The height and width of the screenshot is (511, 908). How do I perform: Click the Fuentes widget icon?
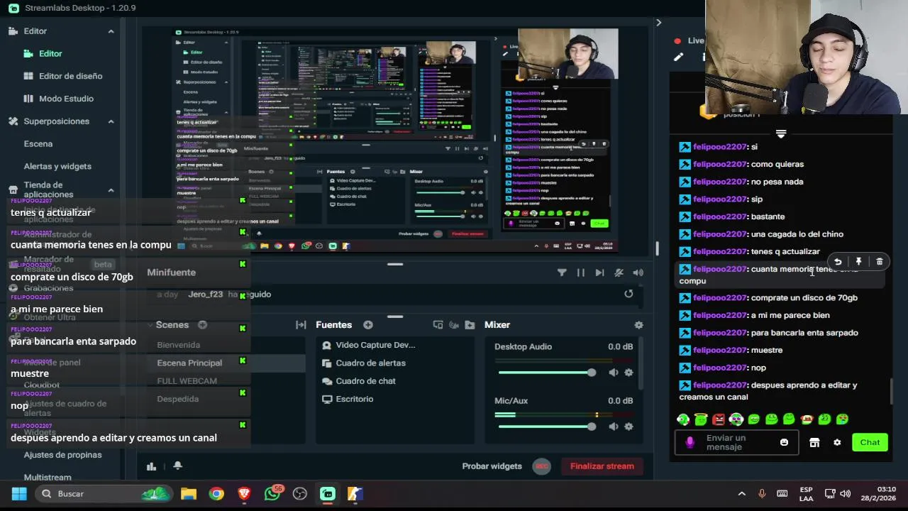(454, 325)
